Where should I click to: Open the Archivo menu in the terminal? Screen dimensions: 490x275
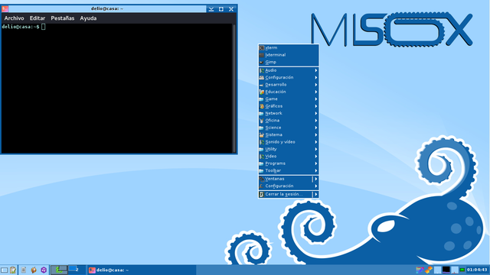pos(14,18)
